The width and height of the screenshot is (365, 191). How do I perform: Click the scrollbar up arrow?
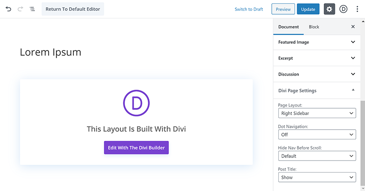(363, 21)
